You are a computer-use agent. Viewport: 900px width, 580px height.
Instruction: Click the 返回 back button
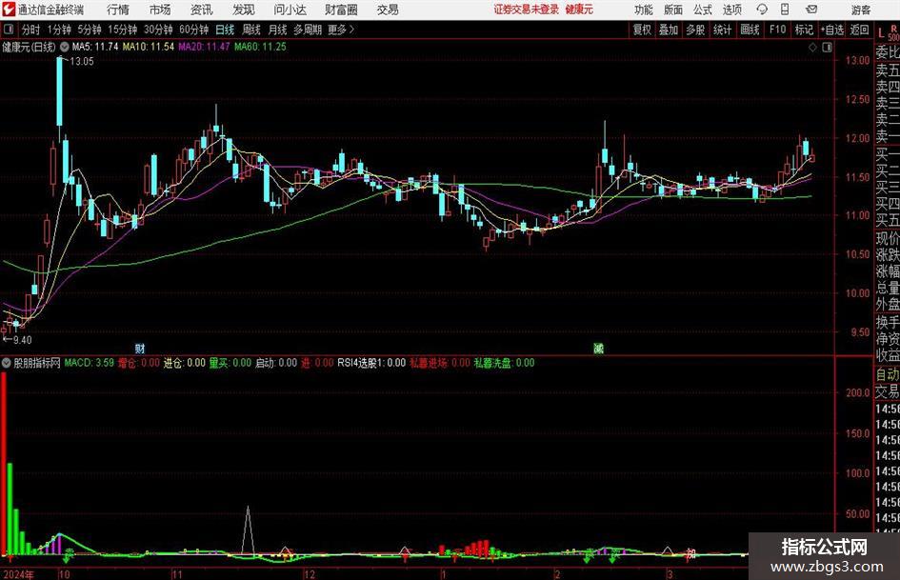[859, 30]
